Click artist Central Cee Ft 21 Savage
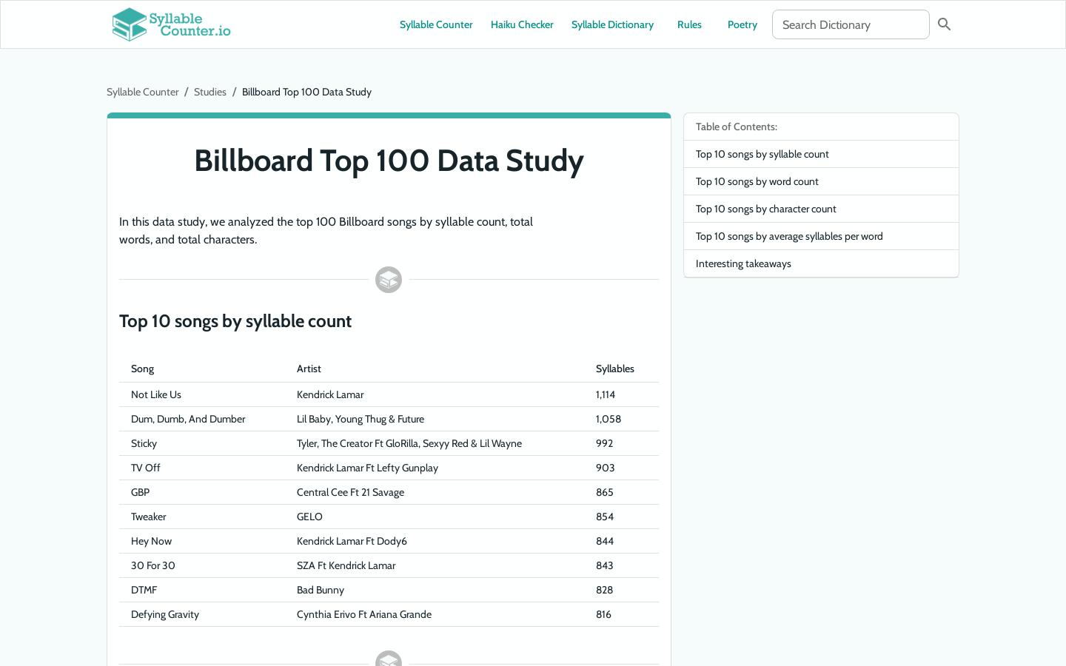The image size is (1066, 666). tap(350, 492)
